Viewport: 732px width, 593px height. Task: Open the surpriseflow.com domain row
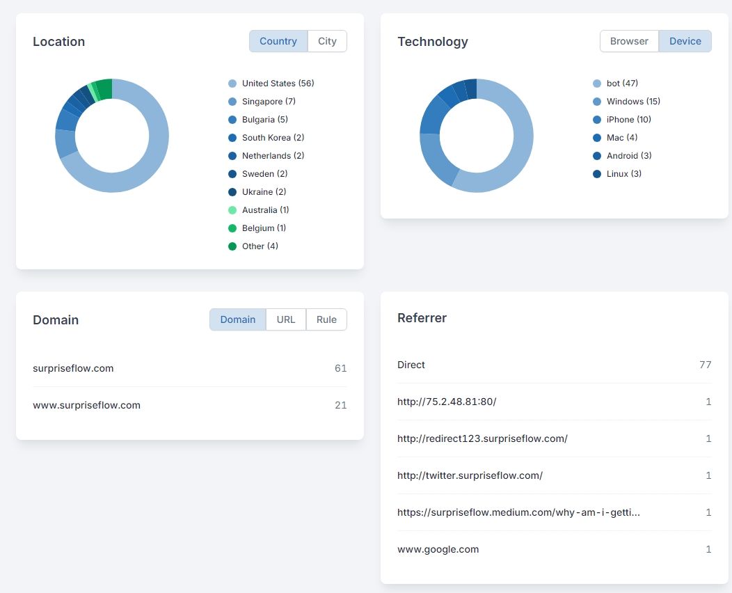pyautogui.click(x=73, y=368)
